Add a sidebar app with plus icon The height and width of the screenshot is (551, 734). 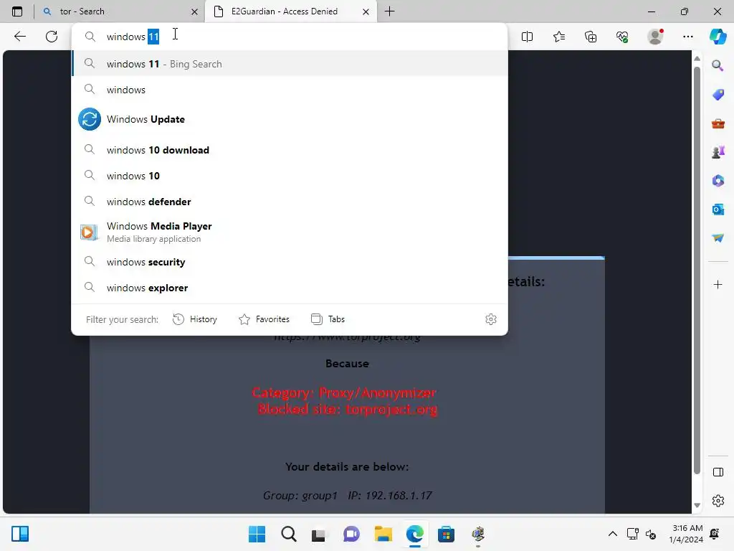tap(718, 284)
